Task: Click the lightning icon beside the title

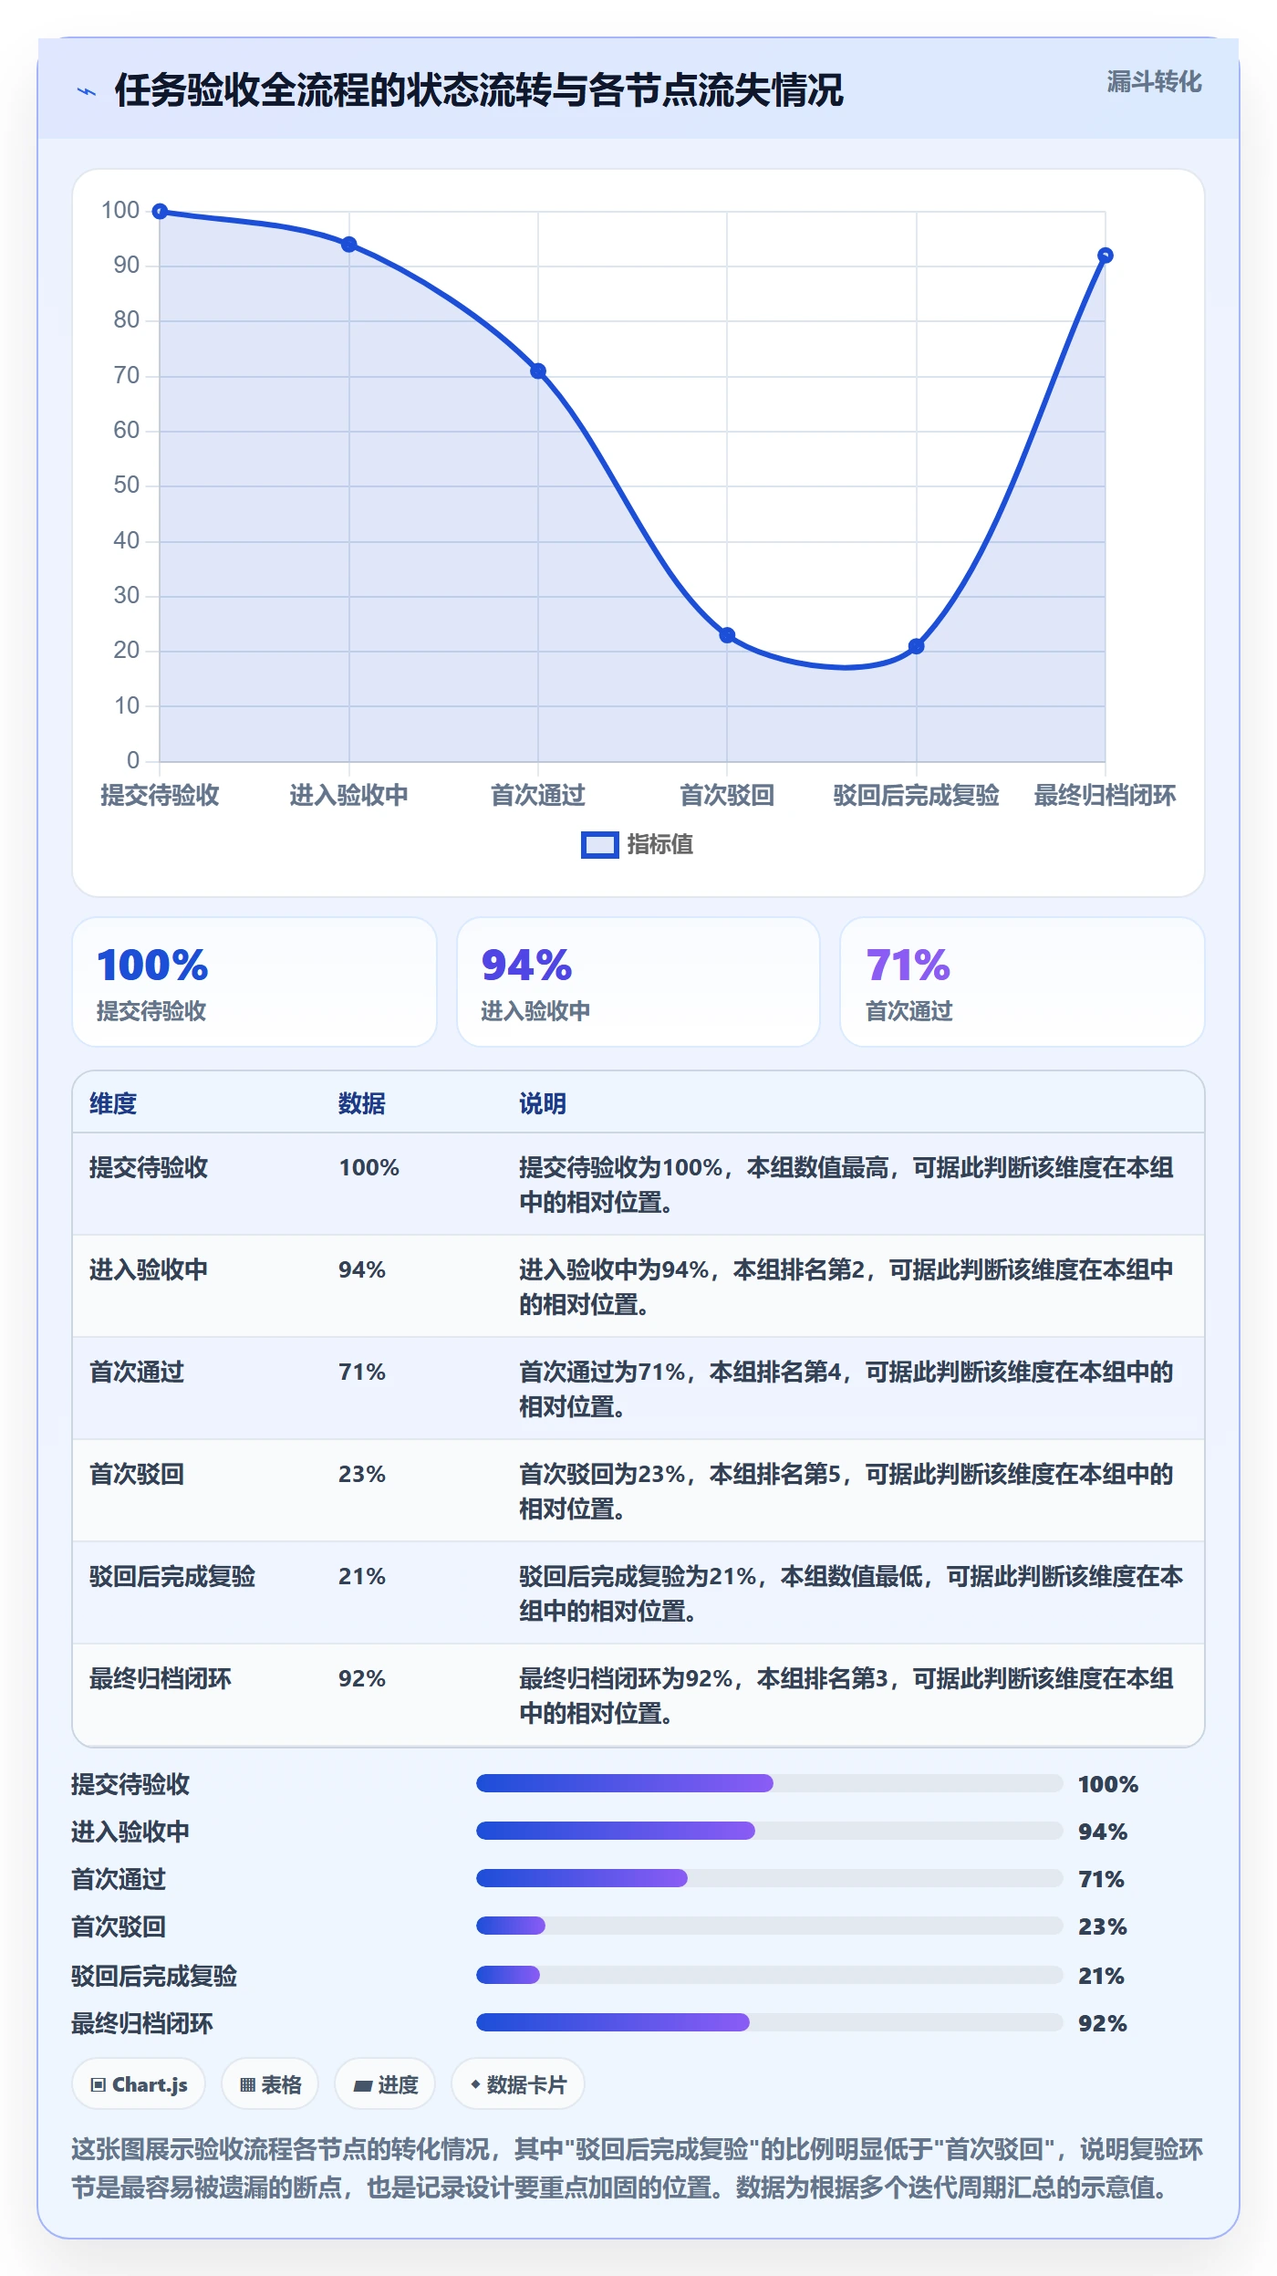Action: coord(87,91)
